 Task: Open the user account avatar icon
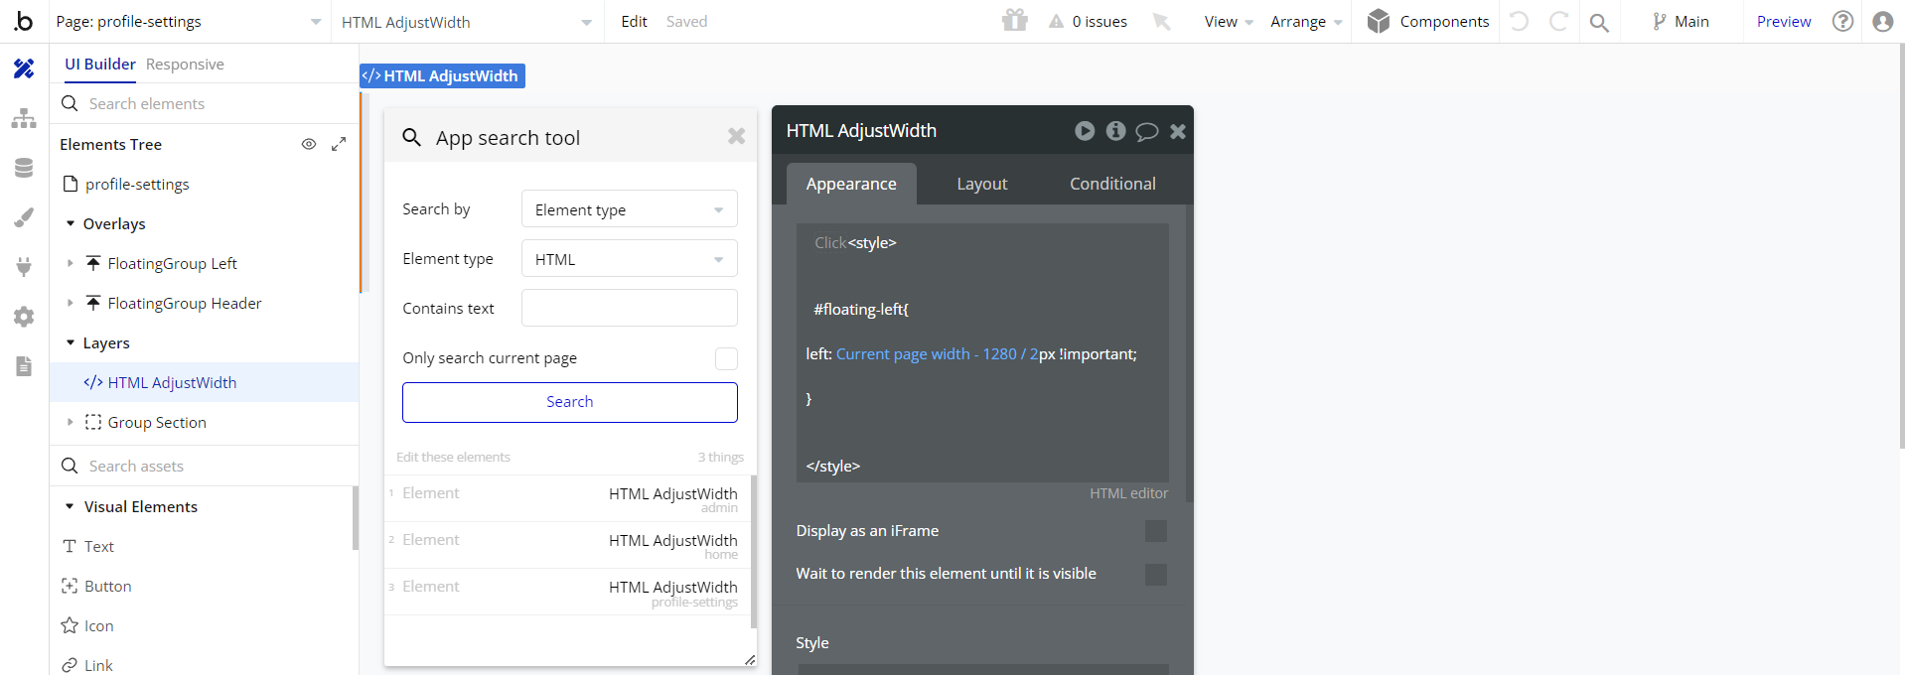pyautogui.click(x=1882, y=21)
